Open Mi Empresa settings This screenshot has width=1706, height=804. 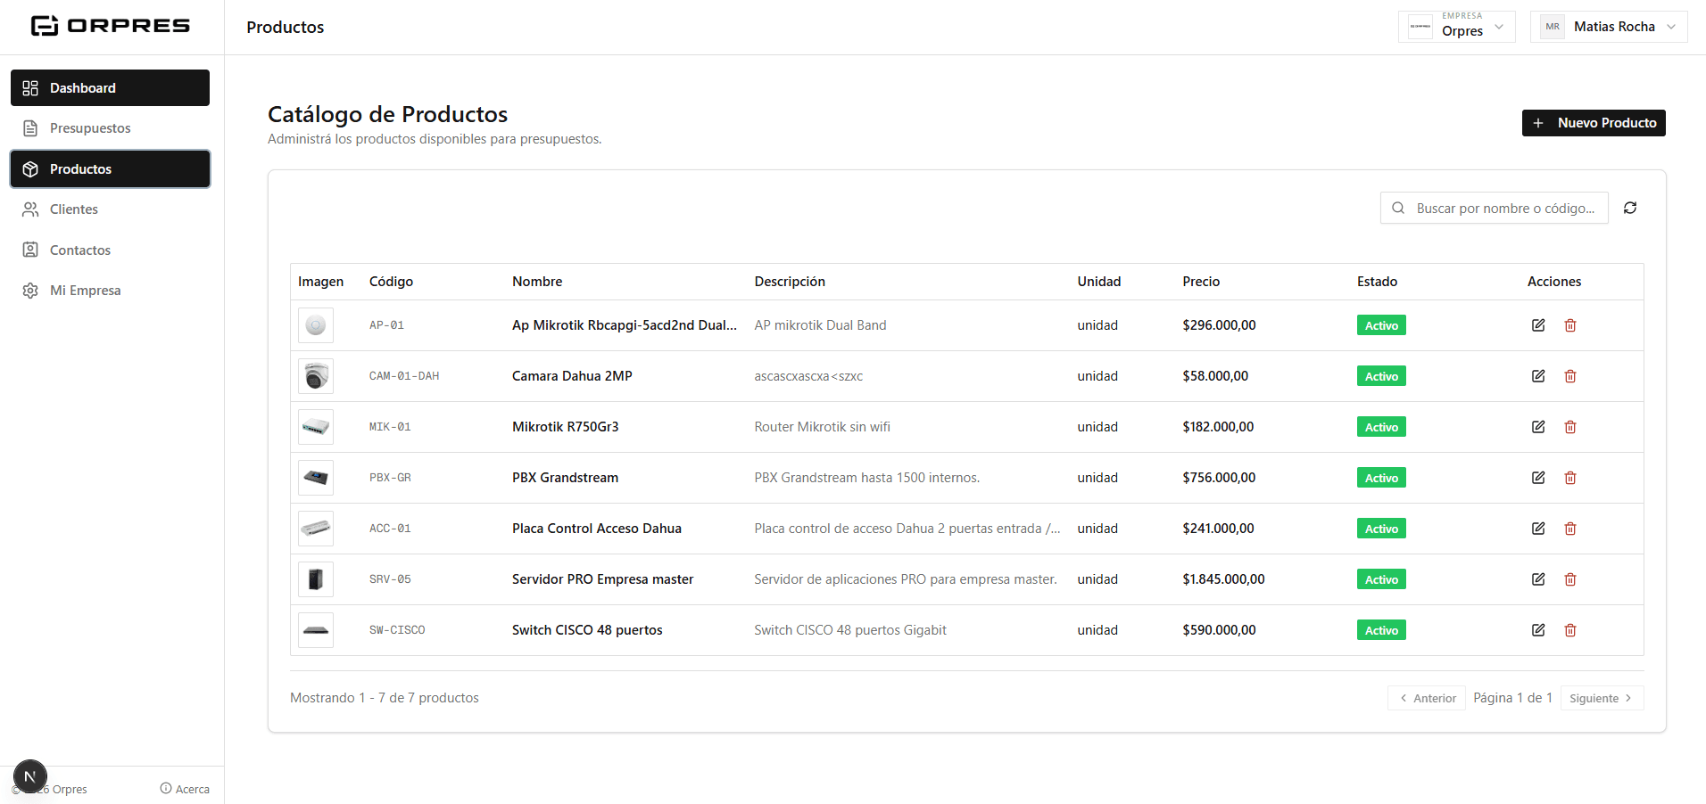(110, 291)
